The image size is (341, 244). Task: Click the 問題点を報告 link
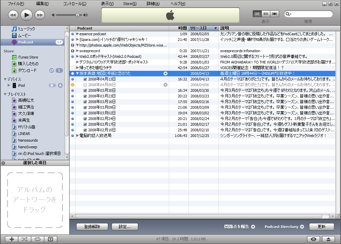239,227
